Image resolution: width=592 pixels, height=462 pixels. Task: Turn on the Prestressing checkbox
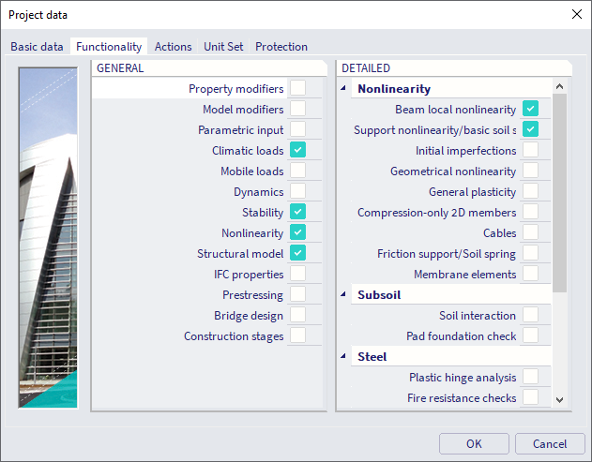pos(297,295)
